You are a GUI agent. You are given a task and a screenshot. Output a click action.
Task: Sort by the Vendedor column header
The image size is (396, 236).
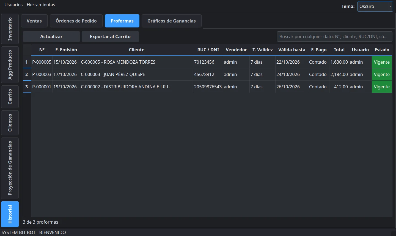(x=236, y=50)
